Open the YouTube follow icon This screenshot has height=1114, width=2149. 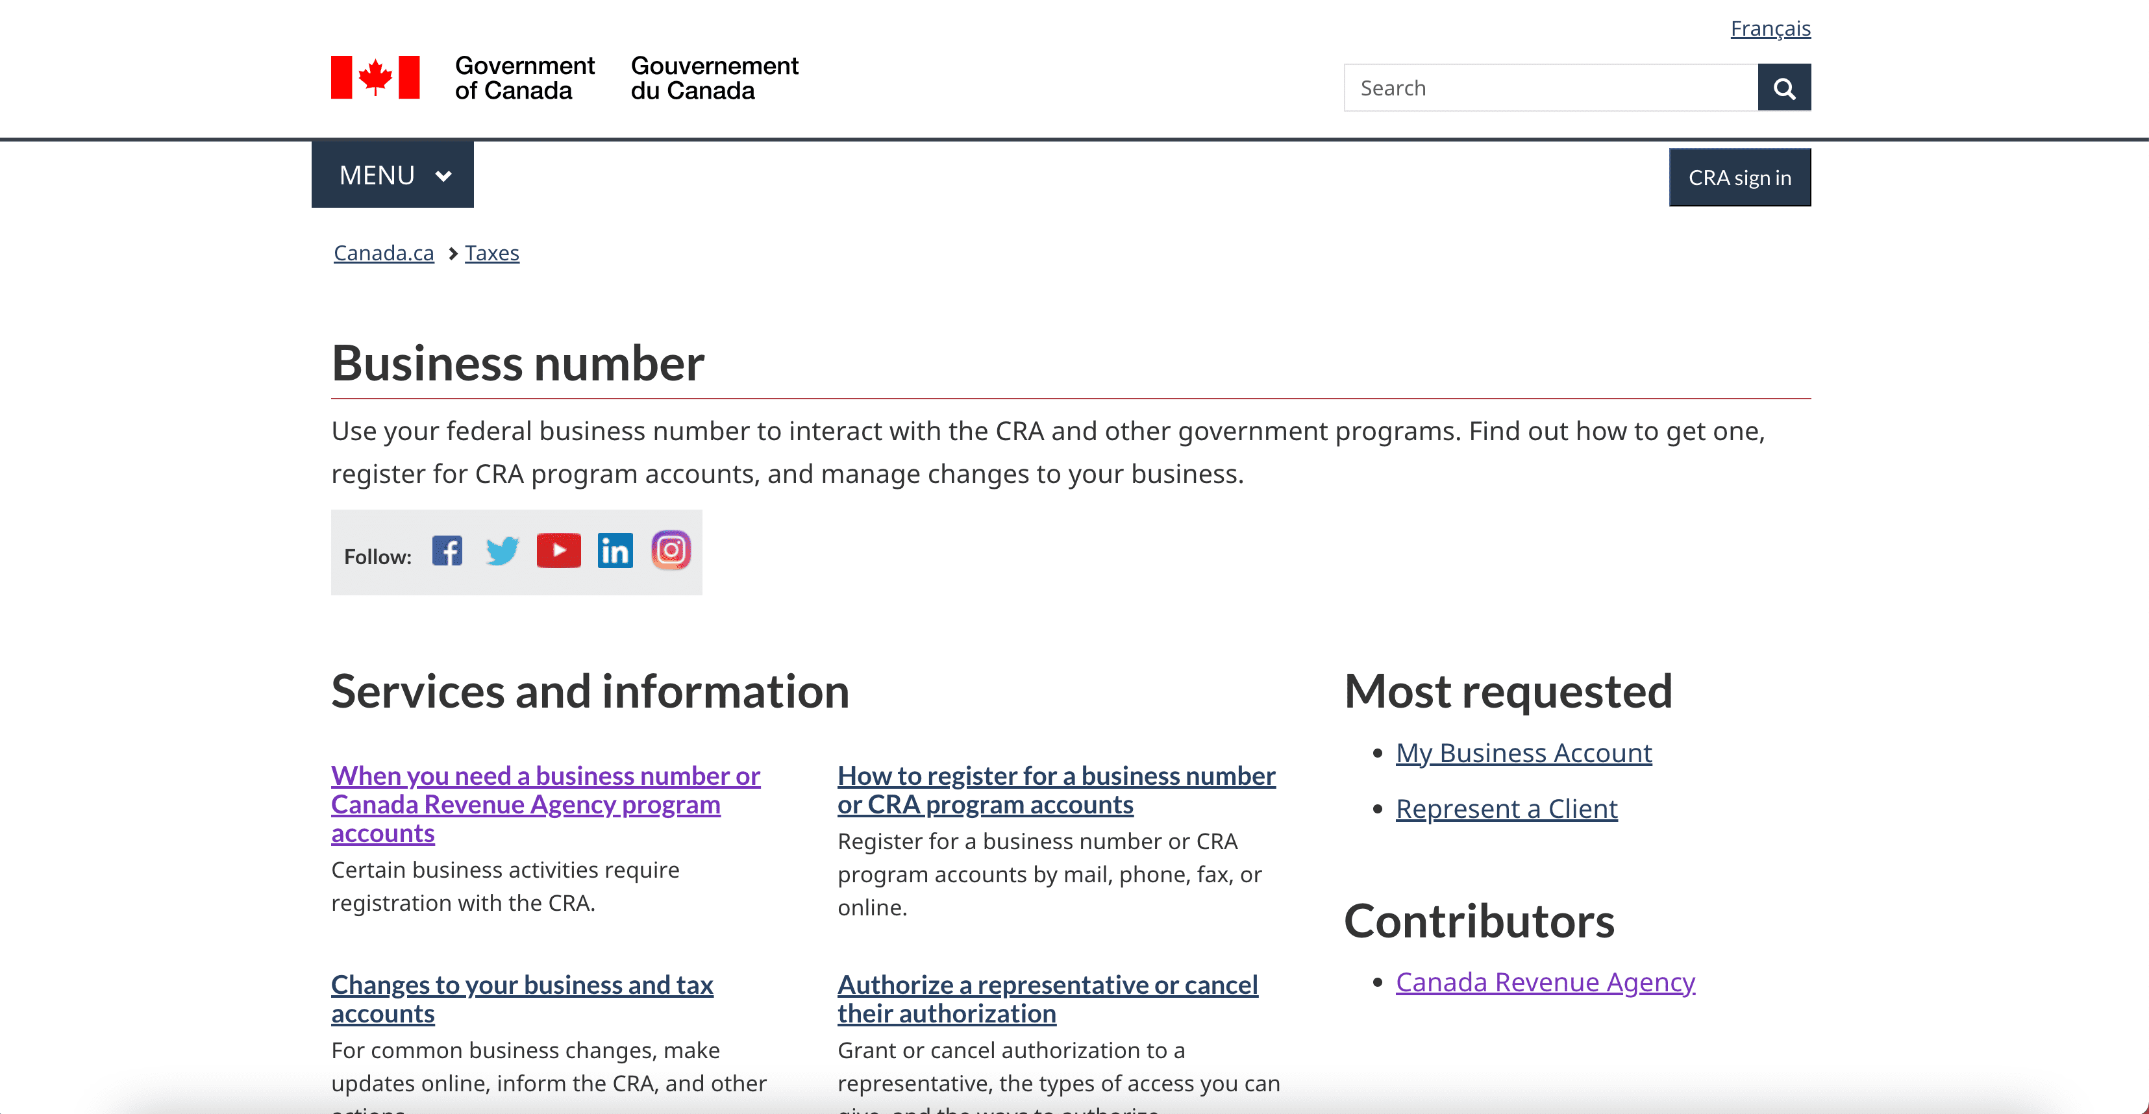[559, 551]
